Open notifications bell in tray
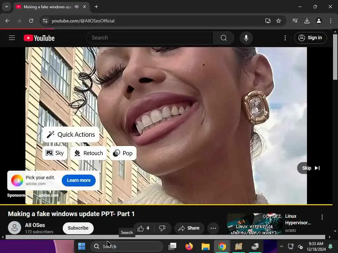 pyautogui.click(x=330, y=246)
